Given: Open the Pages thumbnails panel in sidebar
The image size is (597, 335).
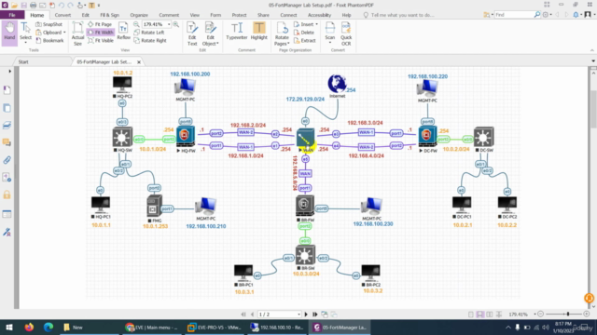Looking at the screenshot, I should pos(7,108).
